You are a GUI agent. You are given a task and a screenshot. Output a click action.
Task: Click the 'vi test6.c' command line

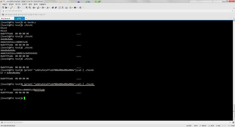point(18,22)
